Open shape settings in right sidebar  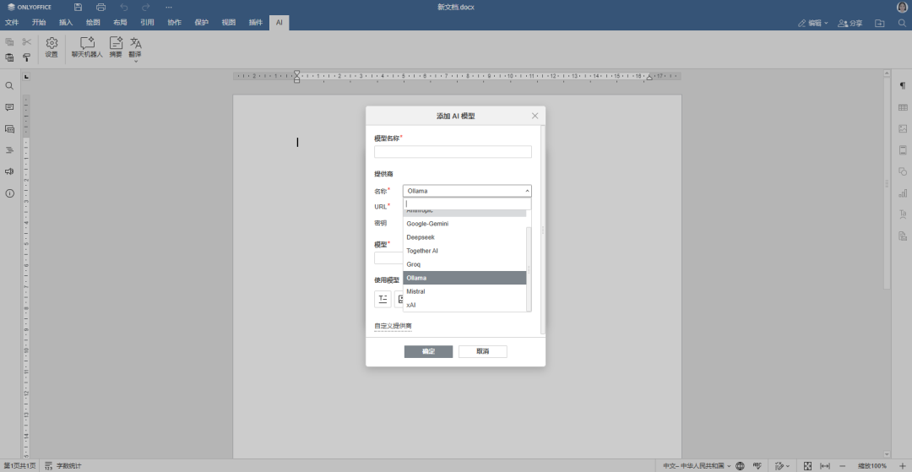pyautogui.click(x=903, y=171)
